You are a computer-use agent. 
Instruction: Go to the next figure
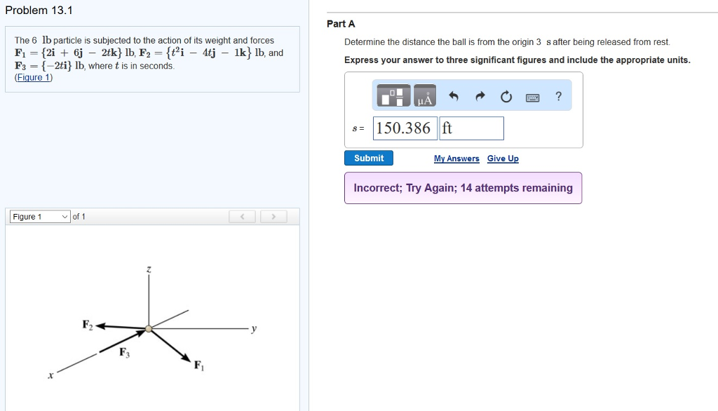[273, 217]
